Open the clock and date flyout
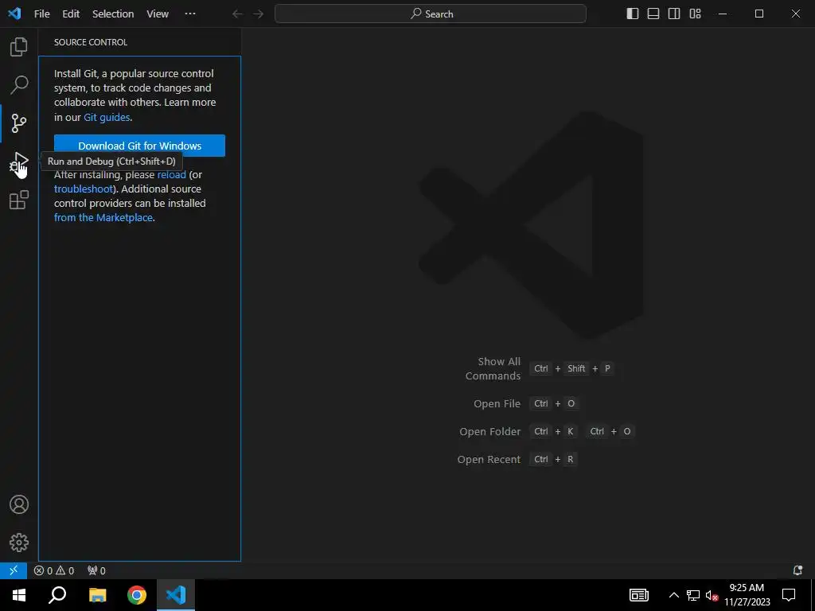Screen dimensions: 815x611 coord(747,595)
